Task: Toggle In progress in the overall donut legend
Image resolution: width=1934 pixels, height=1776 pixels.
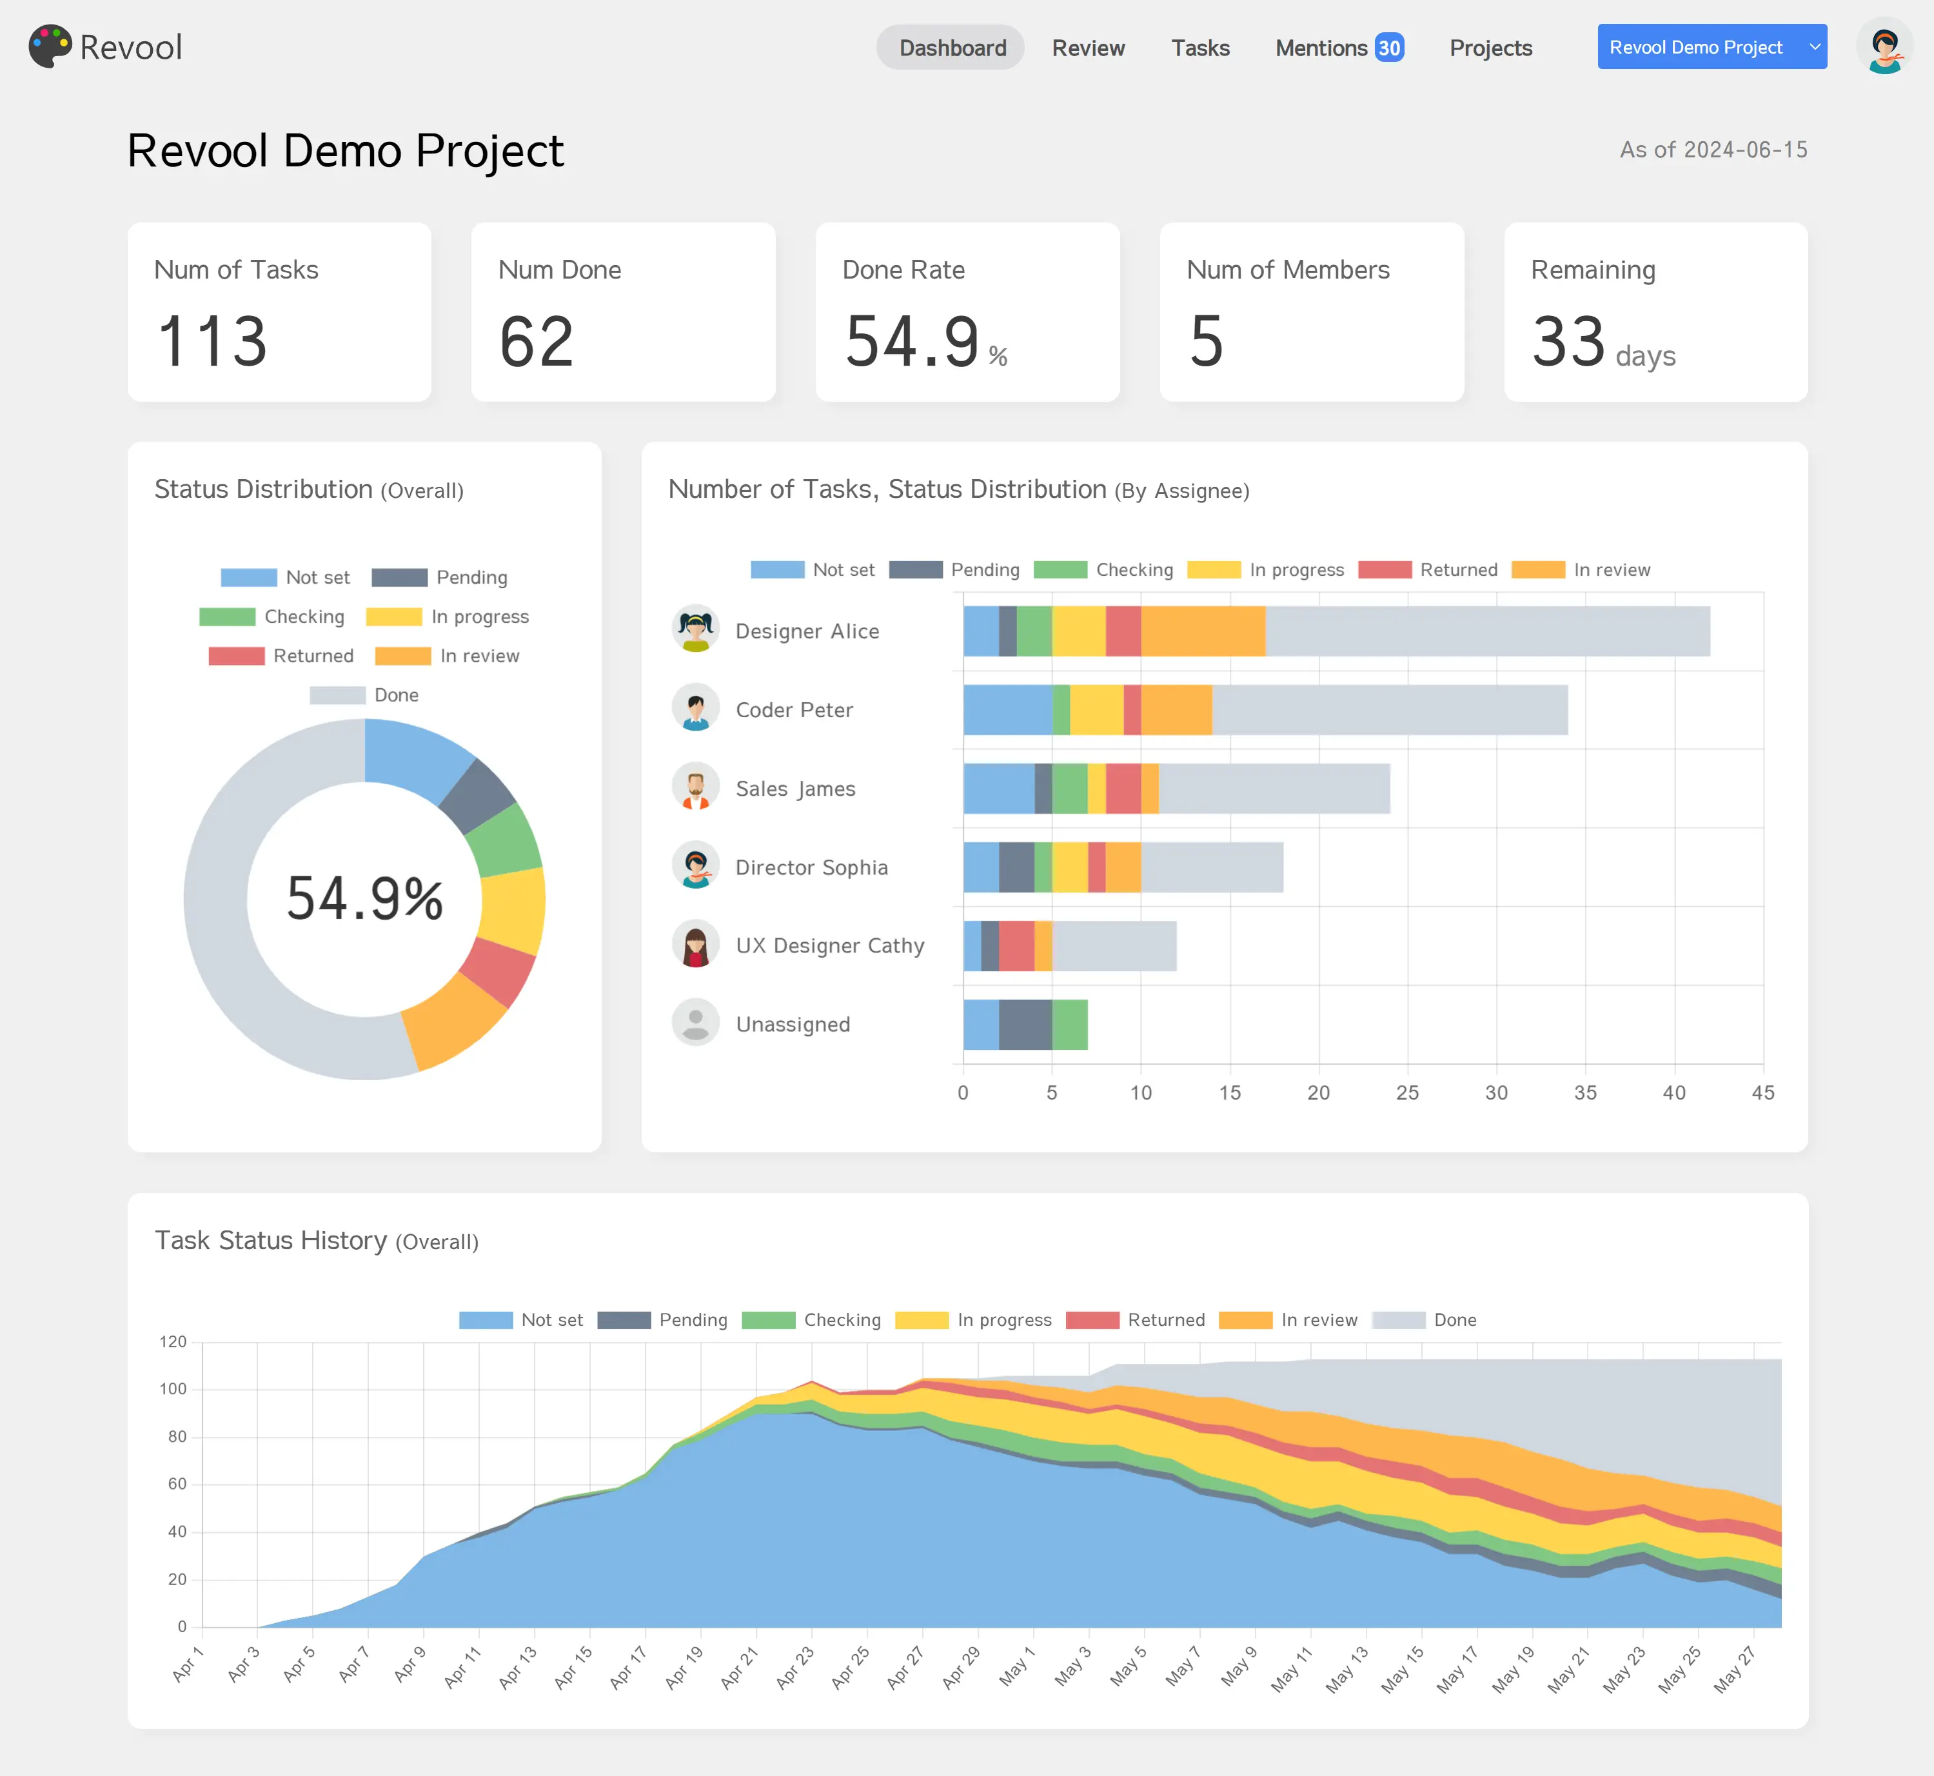Action: coord(447,617)
